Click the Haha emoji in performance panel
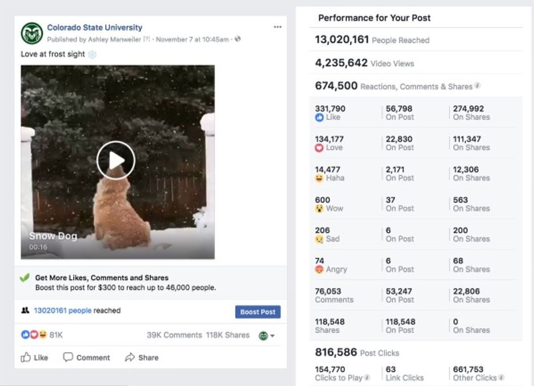The image size is (534, 386). pyautogui.click(x=319, y=178)
